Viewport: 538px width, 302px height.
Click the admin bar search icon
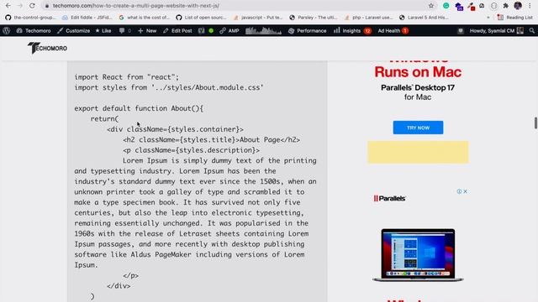(532, 30)
